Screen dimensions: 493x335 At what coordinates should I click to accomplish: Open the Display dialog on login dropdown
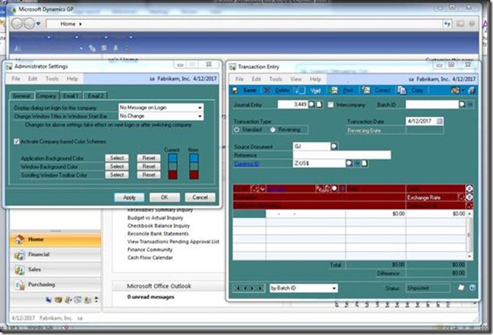pos(200,108)
